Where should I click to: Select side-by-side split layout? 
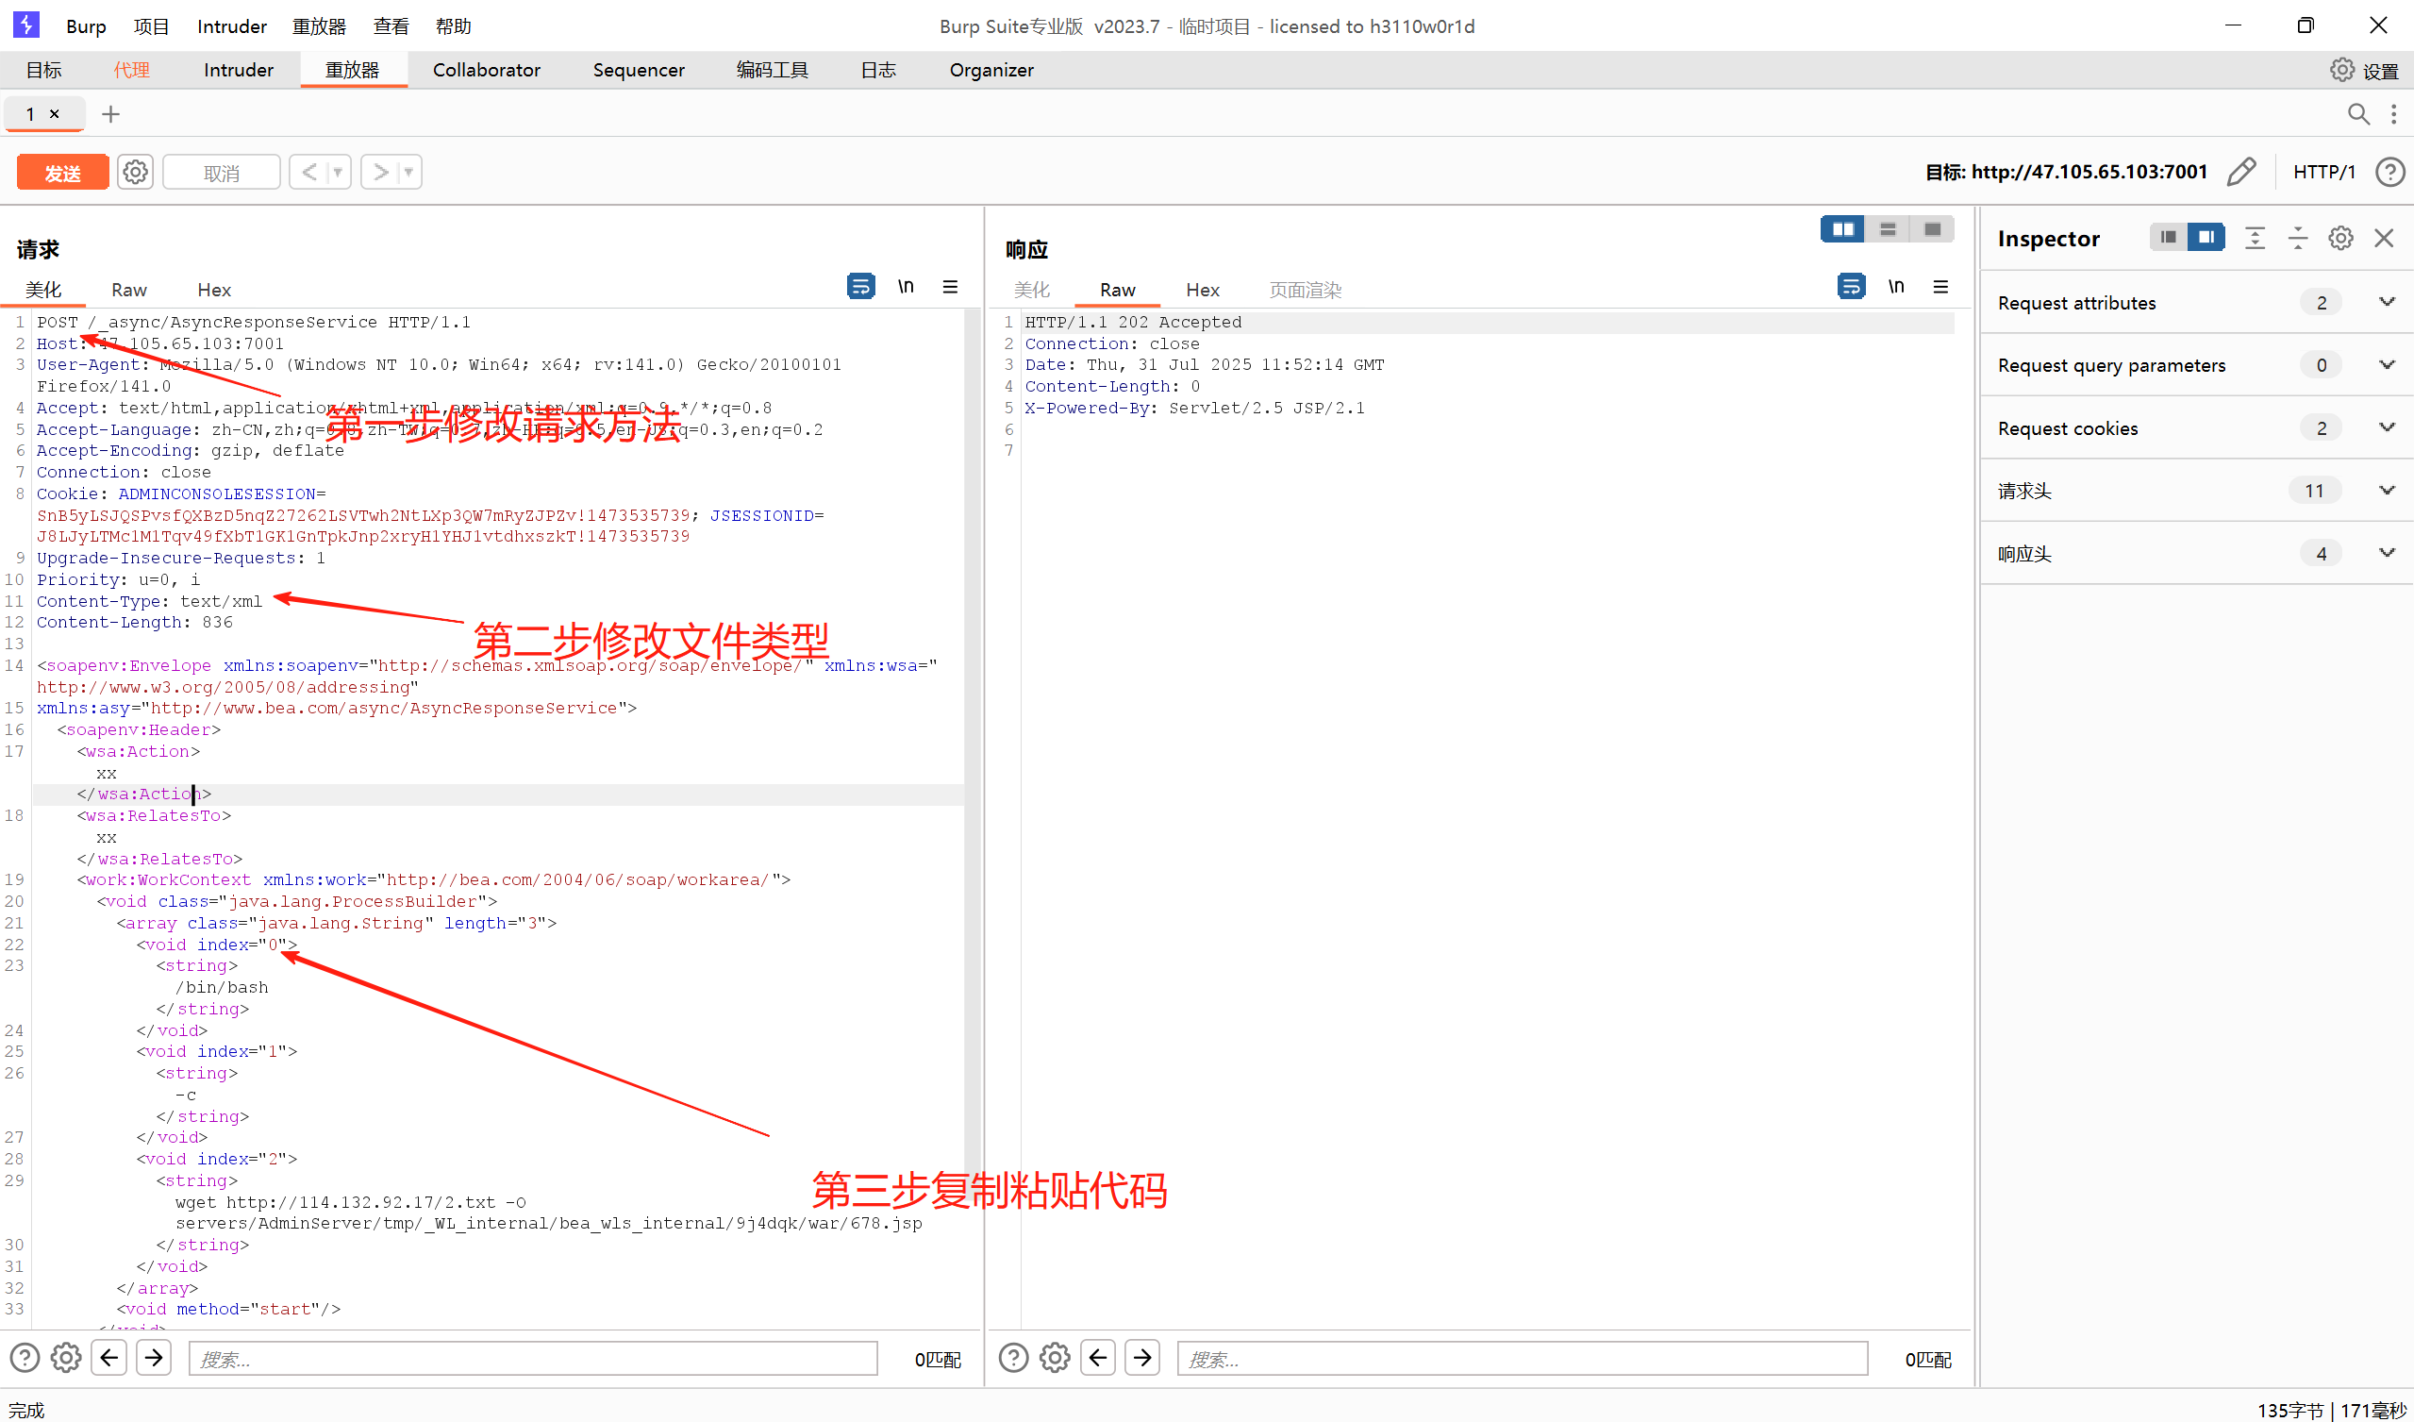pyautogui.click(x=1842, y=229)
